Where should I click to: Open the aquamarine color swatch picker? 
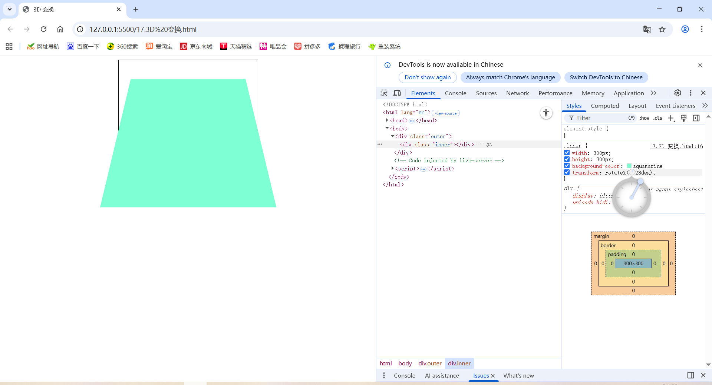[629, 166]
